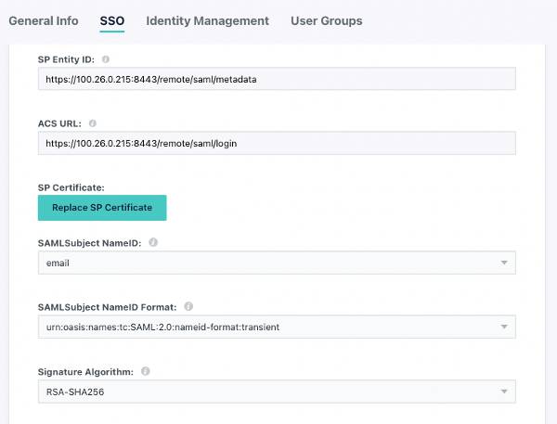Select the SSO tab

click(x=112, y=20)
